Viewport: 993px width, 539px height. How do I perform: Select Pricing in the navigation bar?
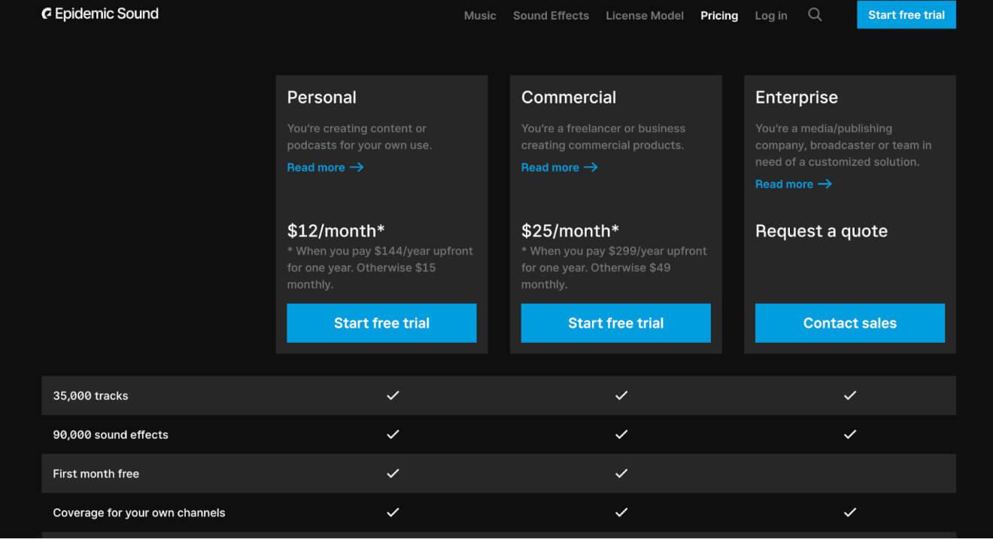719,15
